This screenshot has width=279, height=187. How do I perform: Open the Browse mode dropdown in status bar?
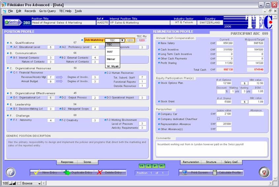pyautogui.click(x=39, y=183)
